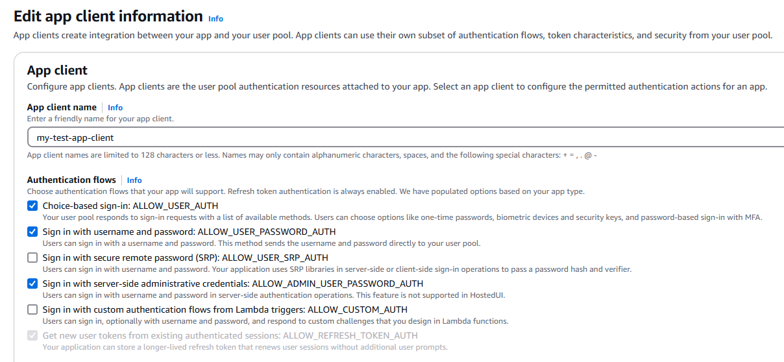Click the 'not supported in HostedUI' description
This screenshot has height=362, width=784.
[273, 295]
